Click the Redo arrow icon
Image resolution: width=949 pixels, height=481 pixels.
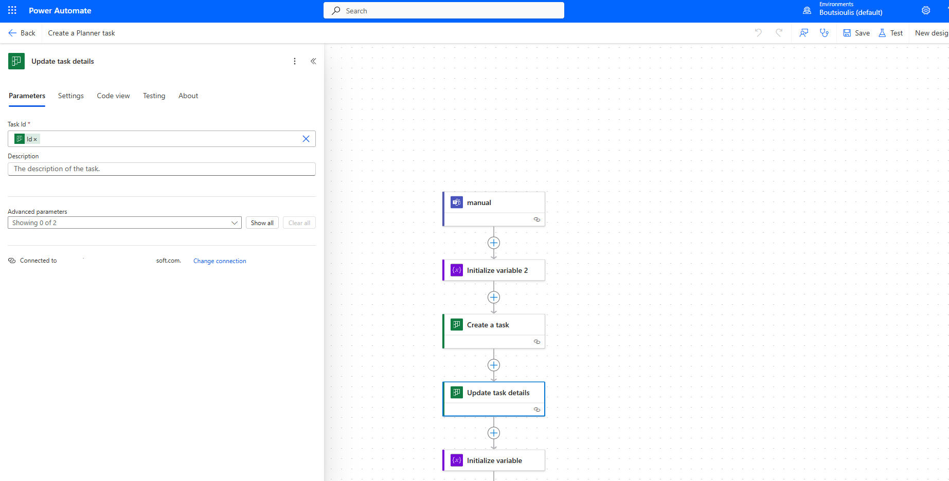click(779, 33)
